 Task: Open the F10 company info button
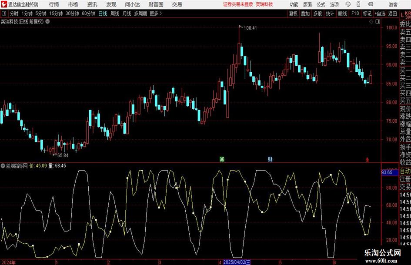coord(355,13)
